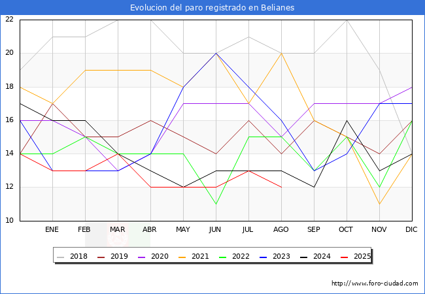Viewport: 425px width, 294px height.
Task: Select the 2024 legend label
Action: coord(322,256)
